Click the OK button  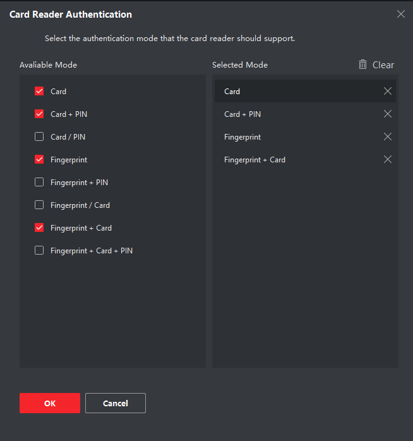(x=50, y=403)
